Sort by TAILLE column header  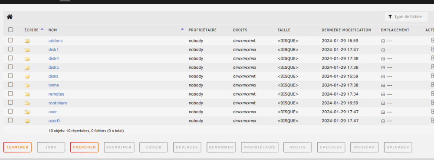(284, 30)
